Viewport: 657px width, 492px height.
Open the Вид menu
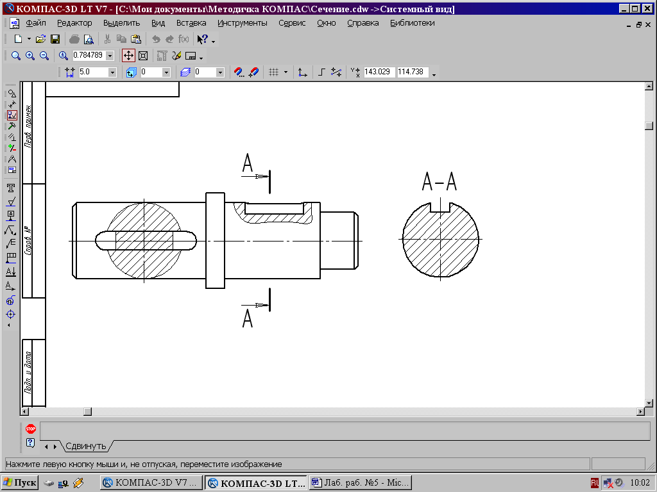pos(158,23)
